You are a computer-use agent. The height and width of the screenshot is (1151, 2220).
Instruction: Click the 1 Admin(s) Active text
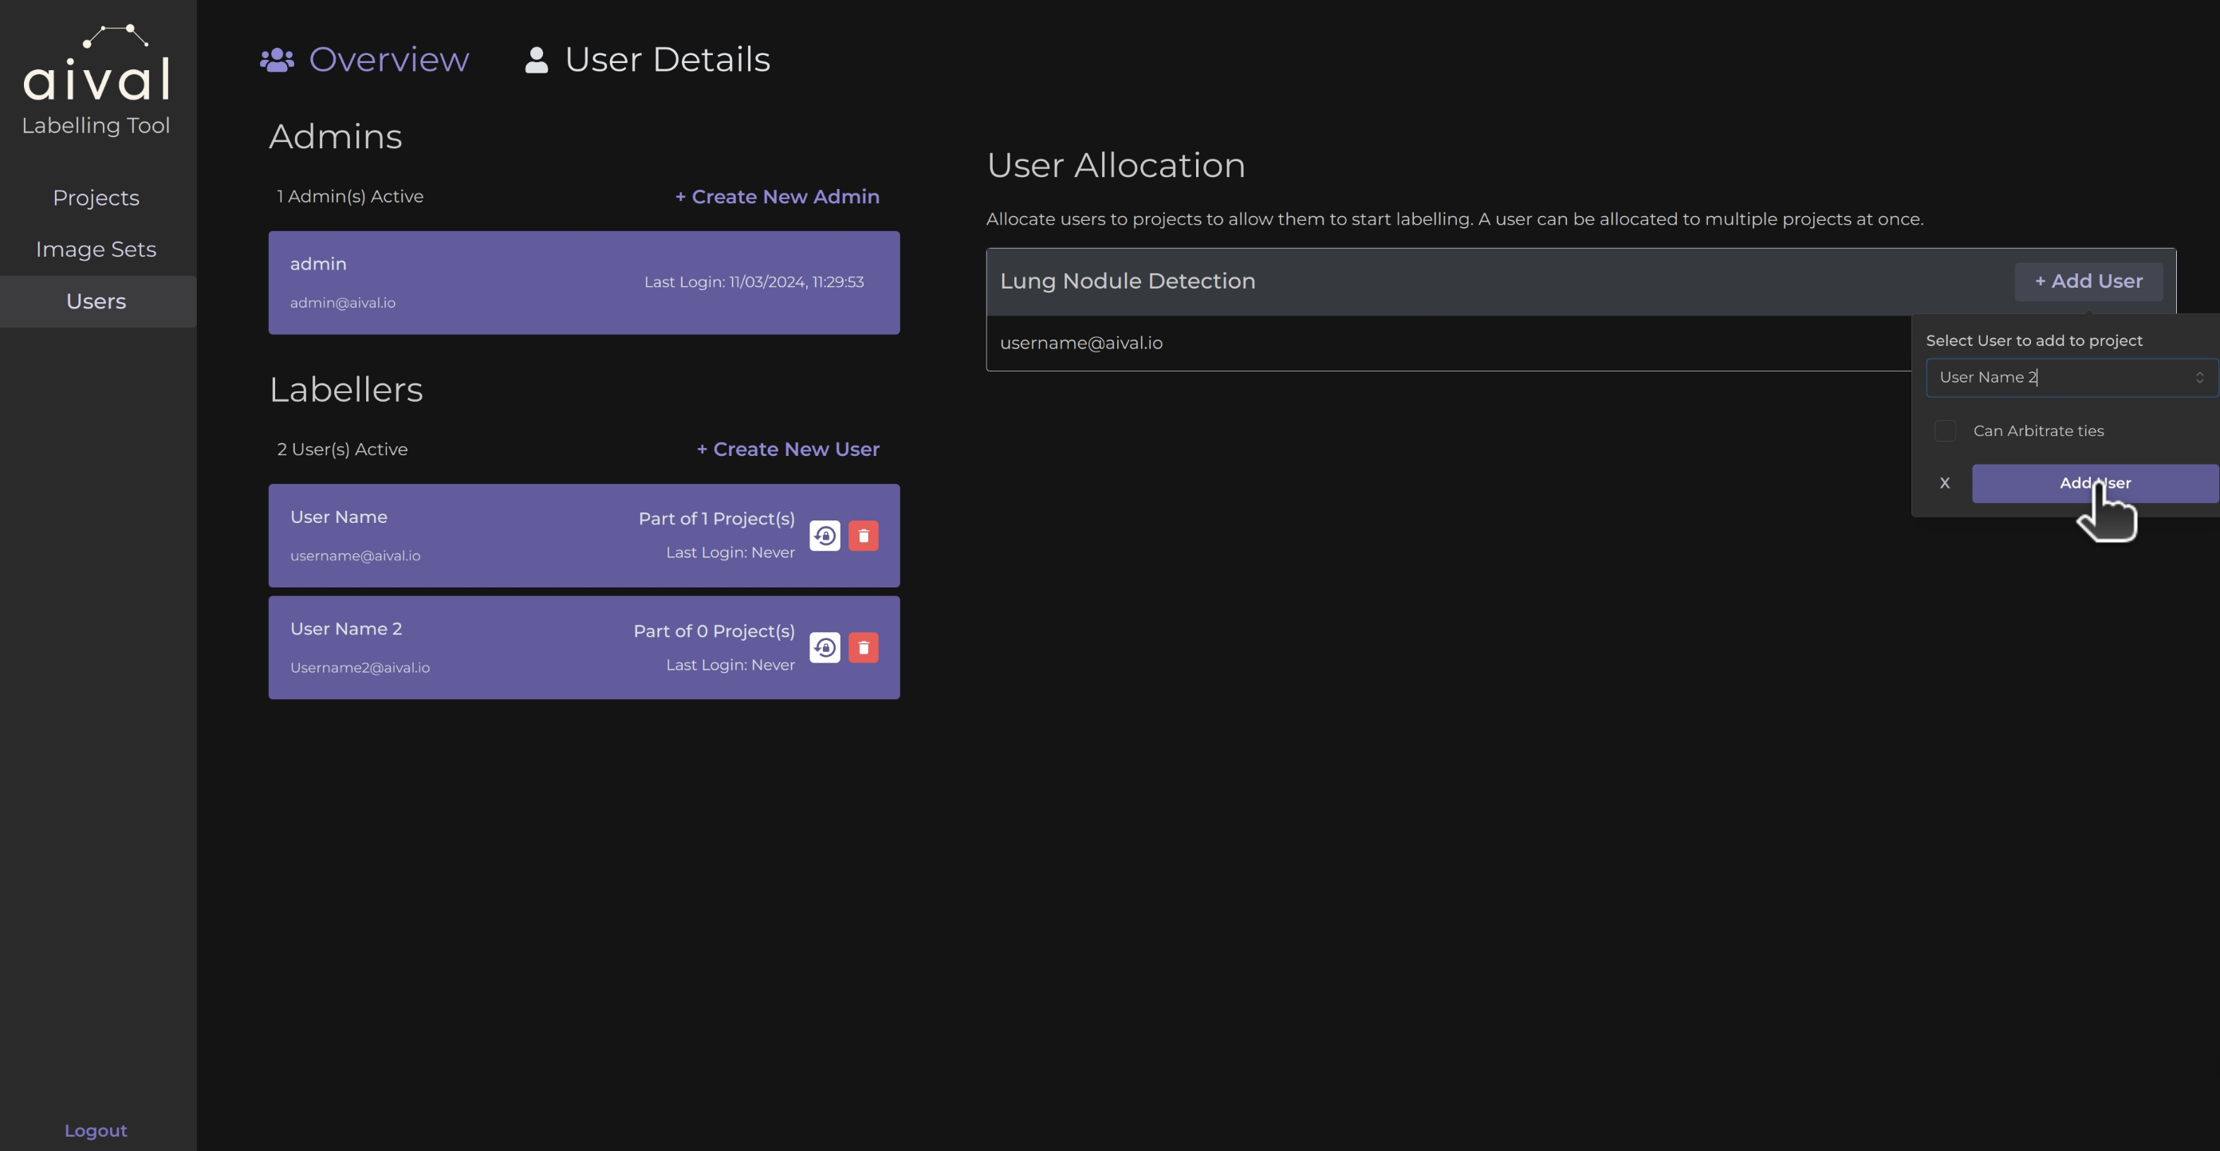point(350,196)
